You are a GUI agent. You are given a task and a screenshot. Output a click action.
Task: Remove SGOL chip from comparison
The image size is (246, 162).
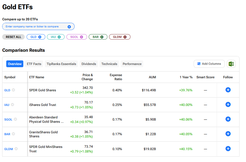click(81, 37)
